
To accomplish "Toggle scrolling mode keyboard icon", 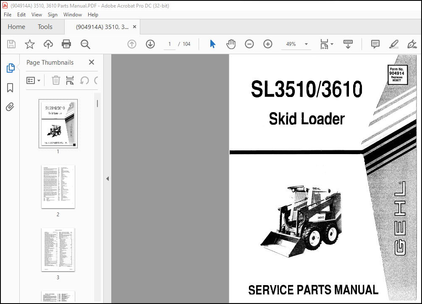I will point(348,44).
